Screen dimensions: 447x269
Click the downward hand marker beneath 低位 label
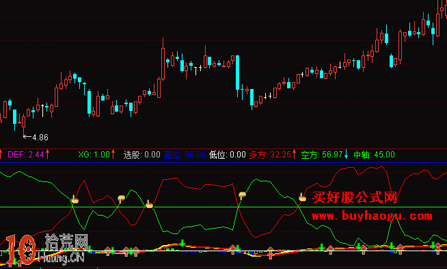pyautogui.click(x=243, y=196)
